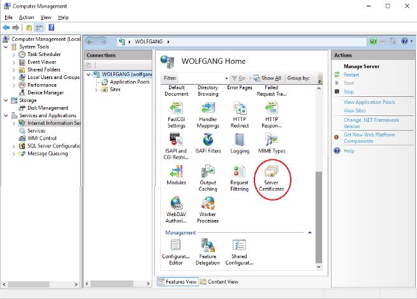
Task: Click the Filter input field
Action: (200, 78)
